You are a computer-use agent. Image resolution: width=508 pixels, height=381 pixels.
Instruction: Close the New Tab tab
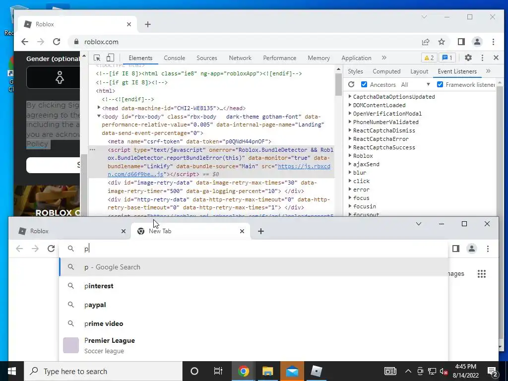coord(242,231)
